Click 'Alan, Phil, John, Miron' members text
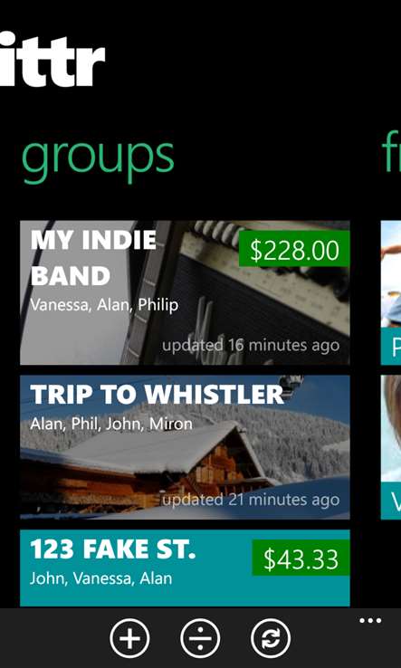The width and height of the screenshot is (401, 668). (111, 424)
